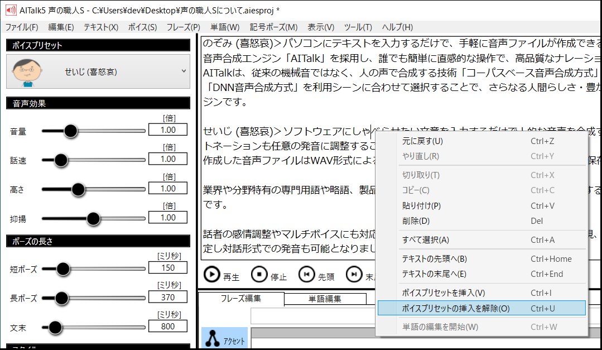Click text line starting 業界や分野特有の専門用語
Viewport: 602px width, 350px height.
coord(288,189)
